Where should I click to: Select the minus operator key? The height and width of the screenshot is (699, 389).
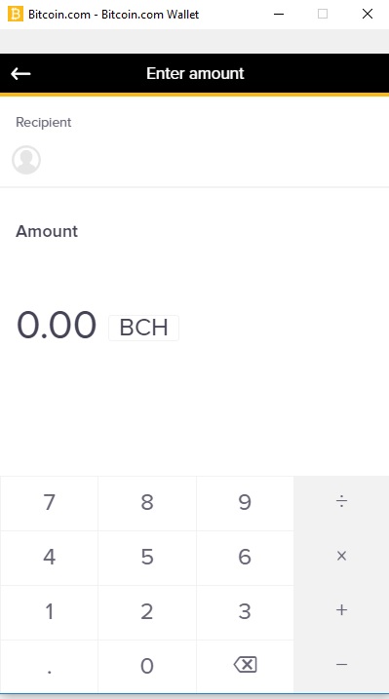click(341, 665)
